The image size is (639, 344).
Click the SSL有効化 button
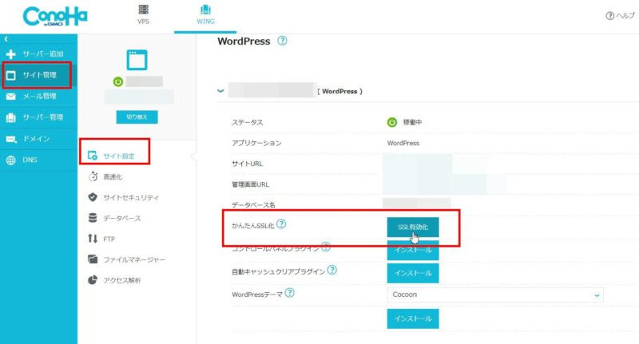click(x=412, y=227)
